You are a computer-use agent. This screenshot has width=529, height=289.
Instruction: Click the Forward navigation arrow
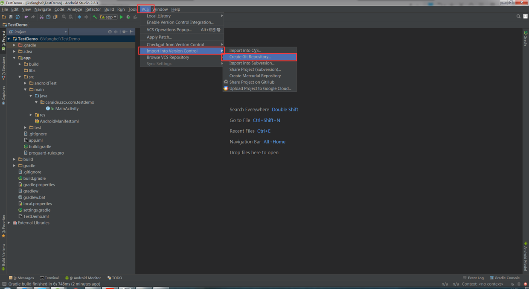click(86, 17)
